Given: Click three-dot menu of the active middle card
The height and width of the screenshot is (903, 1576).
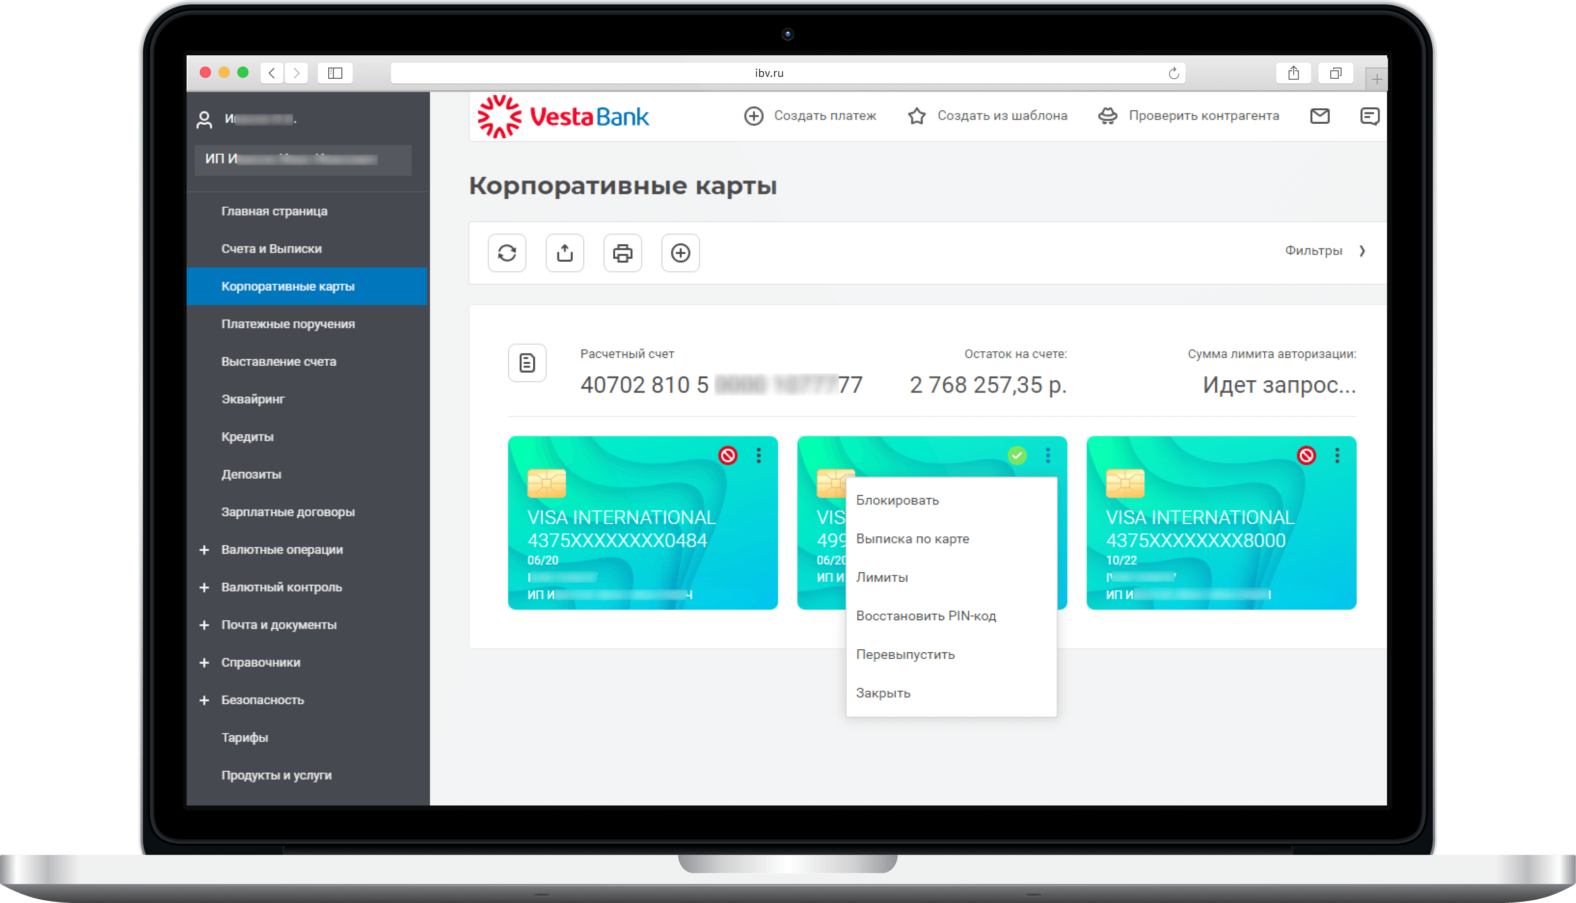Looking at the screenshot, I should click(1048, 456).
